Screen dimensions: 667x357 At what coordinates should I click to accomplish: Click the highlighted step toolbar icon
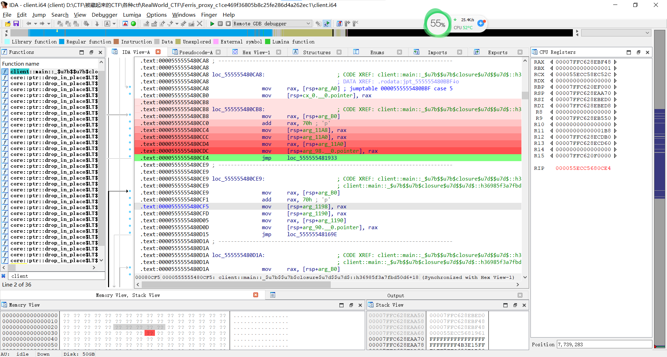327,24
